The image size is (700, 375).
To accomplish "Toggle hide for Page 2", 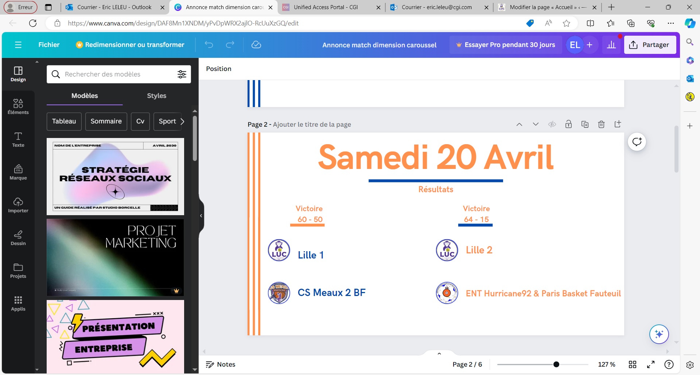I will coord(552,125).
